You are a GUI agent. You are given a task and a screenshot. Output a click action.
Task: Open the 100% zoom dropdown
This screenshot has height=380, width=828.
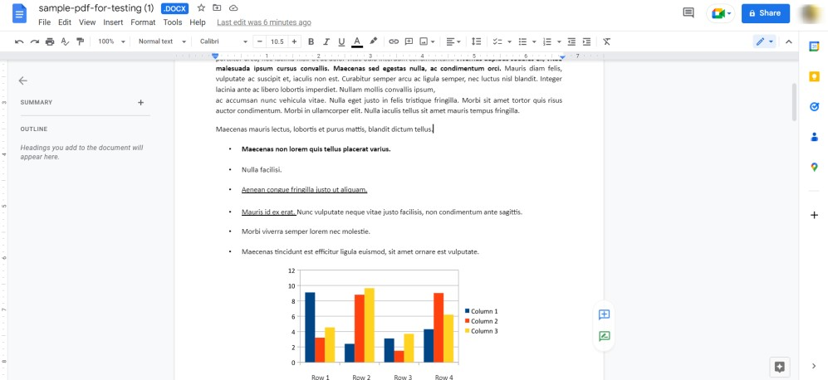pyautogui.click(x=110, y=41)
